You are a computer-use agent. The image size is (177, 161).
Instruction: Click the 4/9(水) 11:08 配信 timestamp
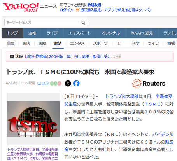point(20,83)
